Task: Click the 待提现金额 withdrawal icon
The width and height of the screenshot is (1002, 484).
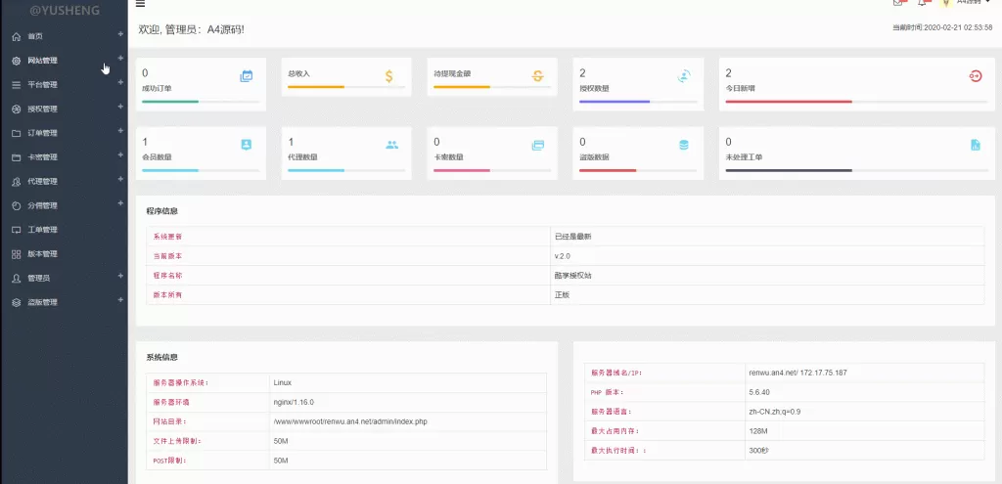Action: pyautogui.click(x=537, y=75)
